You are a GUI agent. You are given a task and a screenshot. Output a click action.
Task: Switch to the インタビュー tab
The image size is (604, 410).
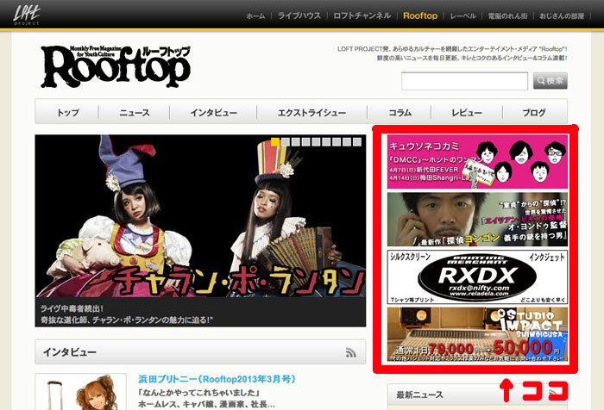pyautogui.click(x=213, y=112)
